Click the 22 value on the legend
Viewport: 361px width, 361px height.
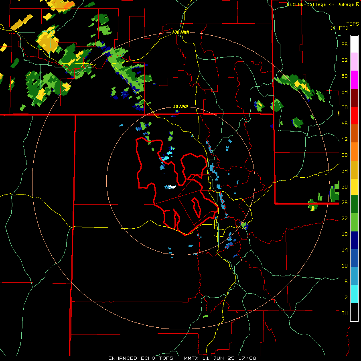(345, 218)
